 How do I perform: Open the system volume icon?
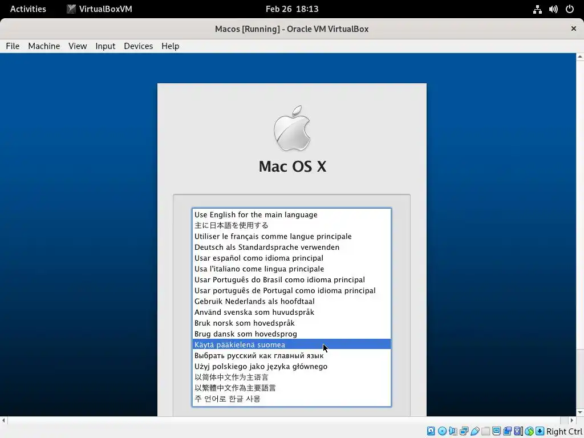pyautogui.click(x=553, y=9)
